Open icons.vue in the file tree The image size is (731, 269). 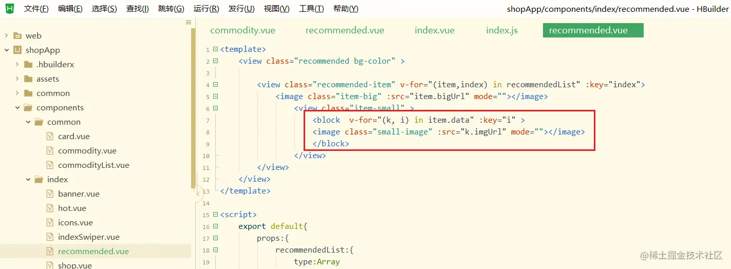[76, 222]
